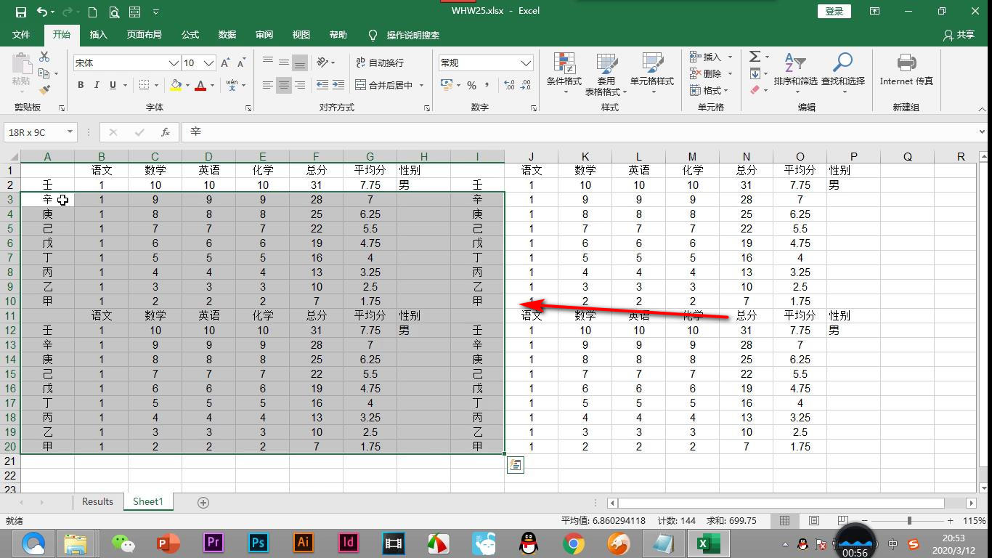Screen dimensions: 992x558
Task: Click the Paste Options smart tag icon
Action: coord(515,465)
